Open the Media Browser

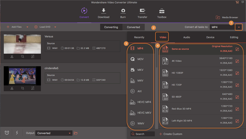(227, 17)
